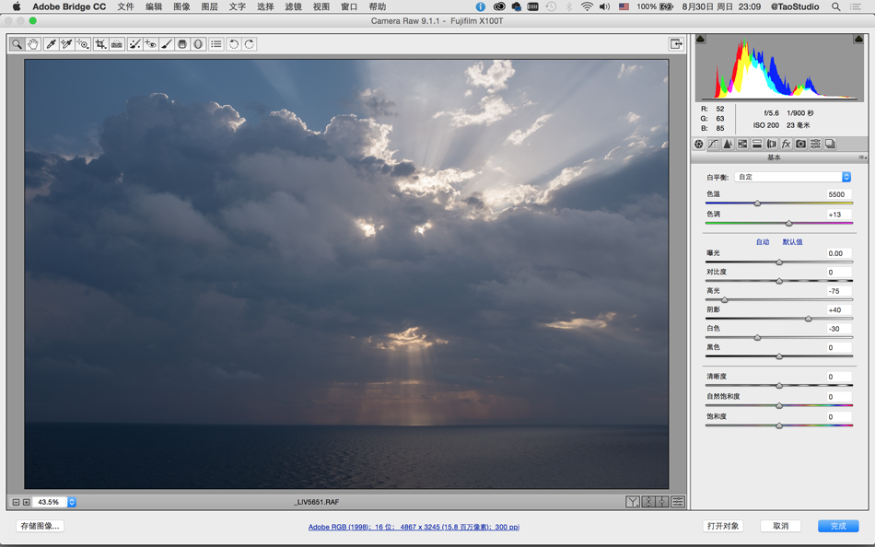Click the 白色 whites value field -30
Viewport: 875px width, 547px height.
[x=839, y=329]
